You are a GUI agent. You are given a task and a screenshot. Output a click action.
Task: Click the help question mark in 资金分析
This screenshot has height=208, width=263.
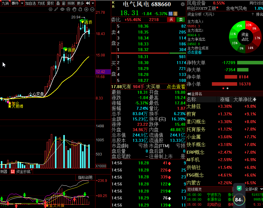pos(253,15)
